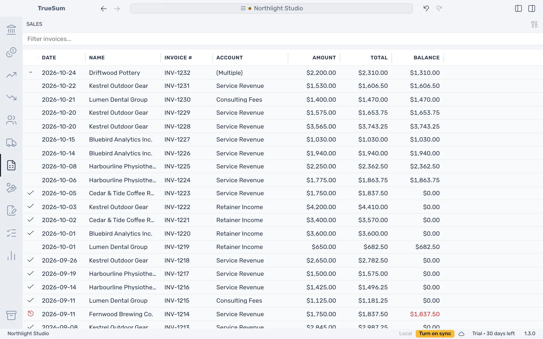Open the coins and clock sidebar icon
Viewport: 543px width, 339px height.
(11, 52)
